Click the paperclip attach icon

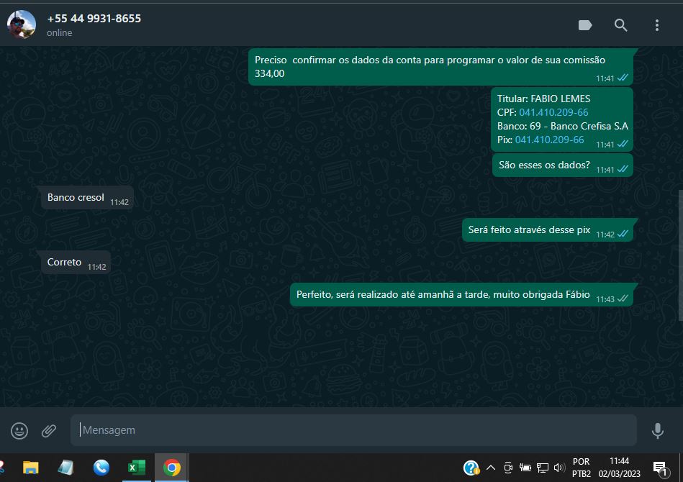pos(49,430)
